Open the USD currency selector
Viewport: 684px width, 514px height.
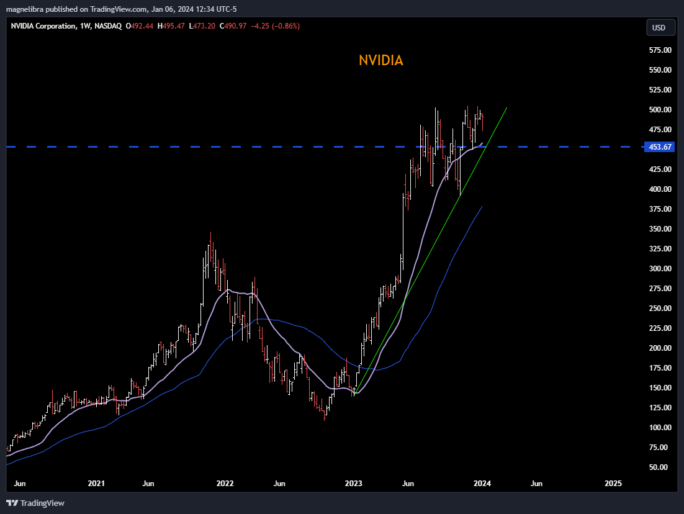(660, 27)
